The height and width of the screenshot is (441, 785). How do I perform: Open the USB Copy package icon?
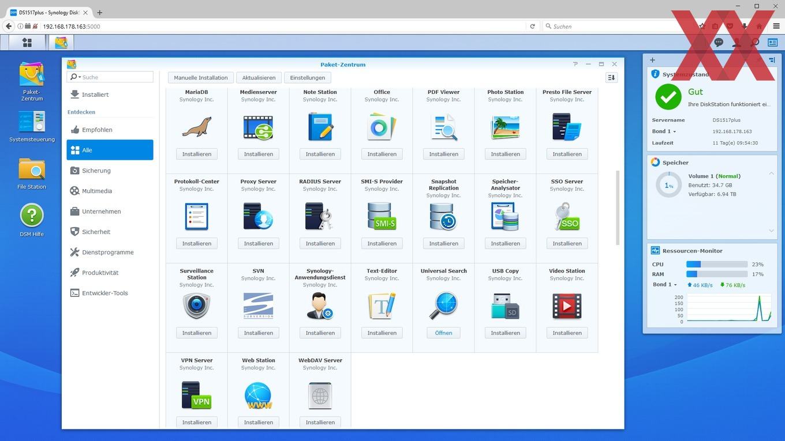[505, 306]
